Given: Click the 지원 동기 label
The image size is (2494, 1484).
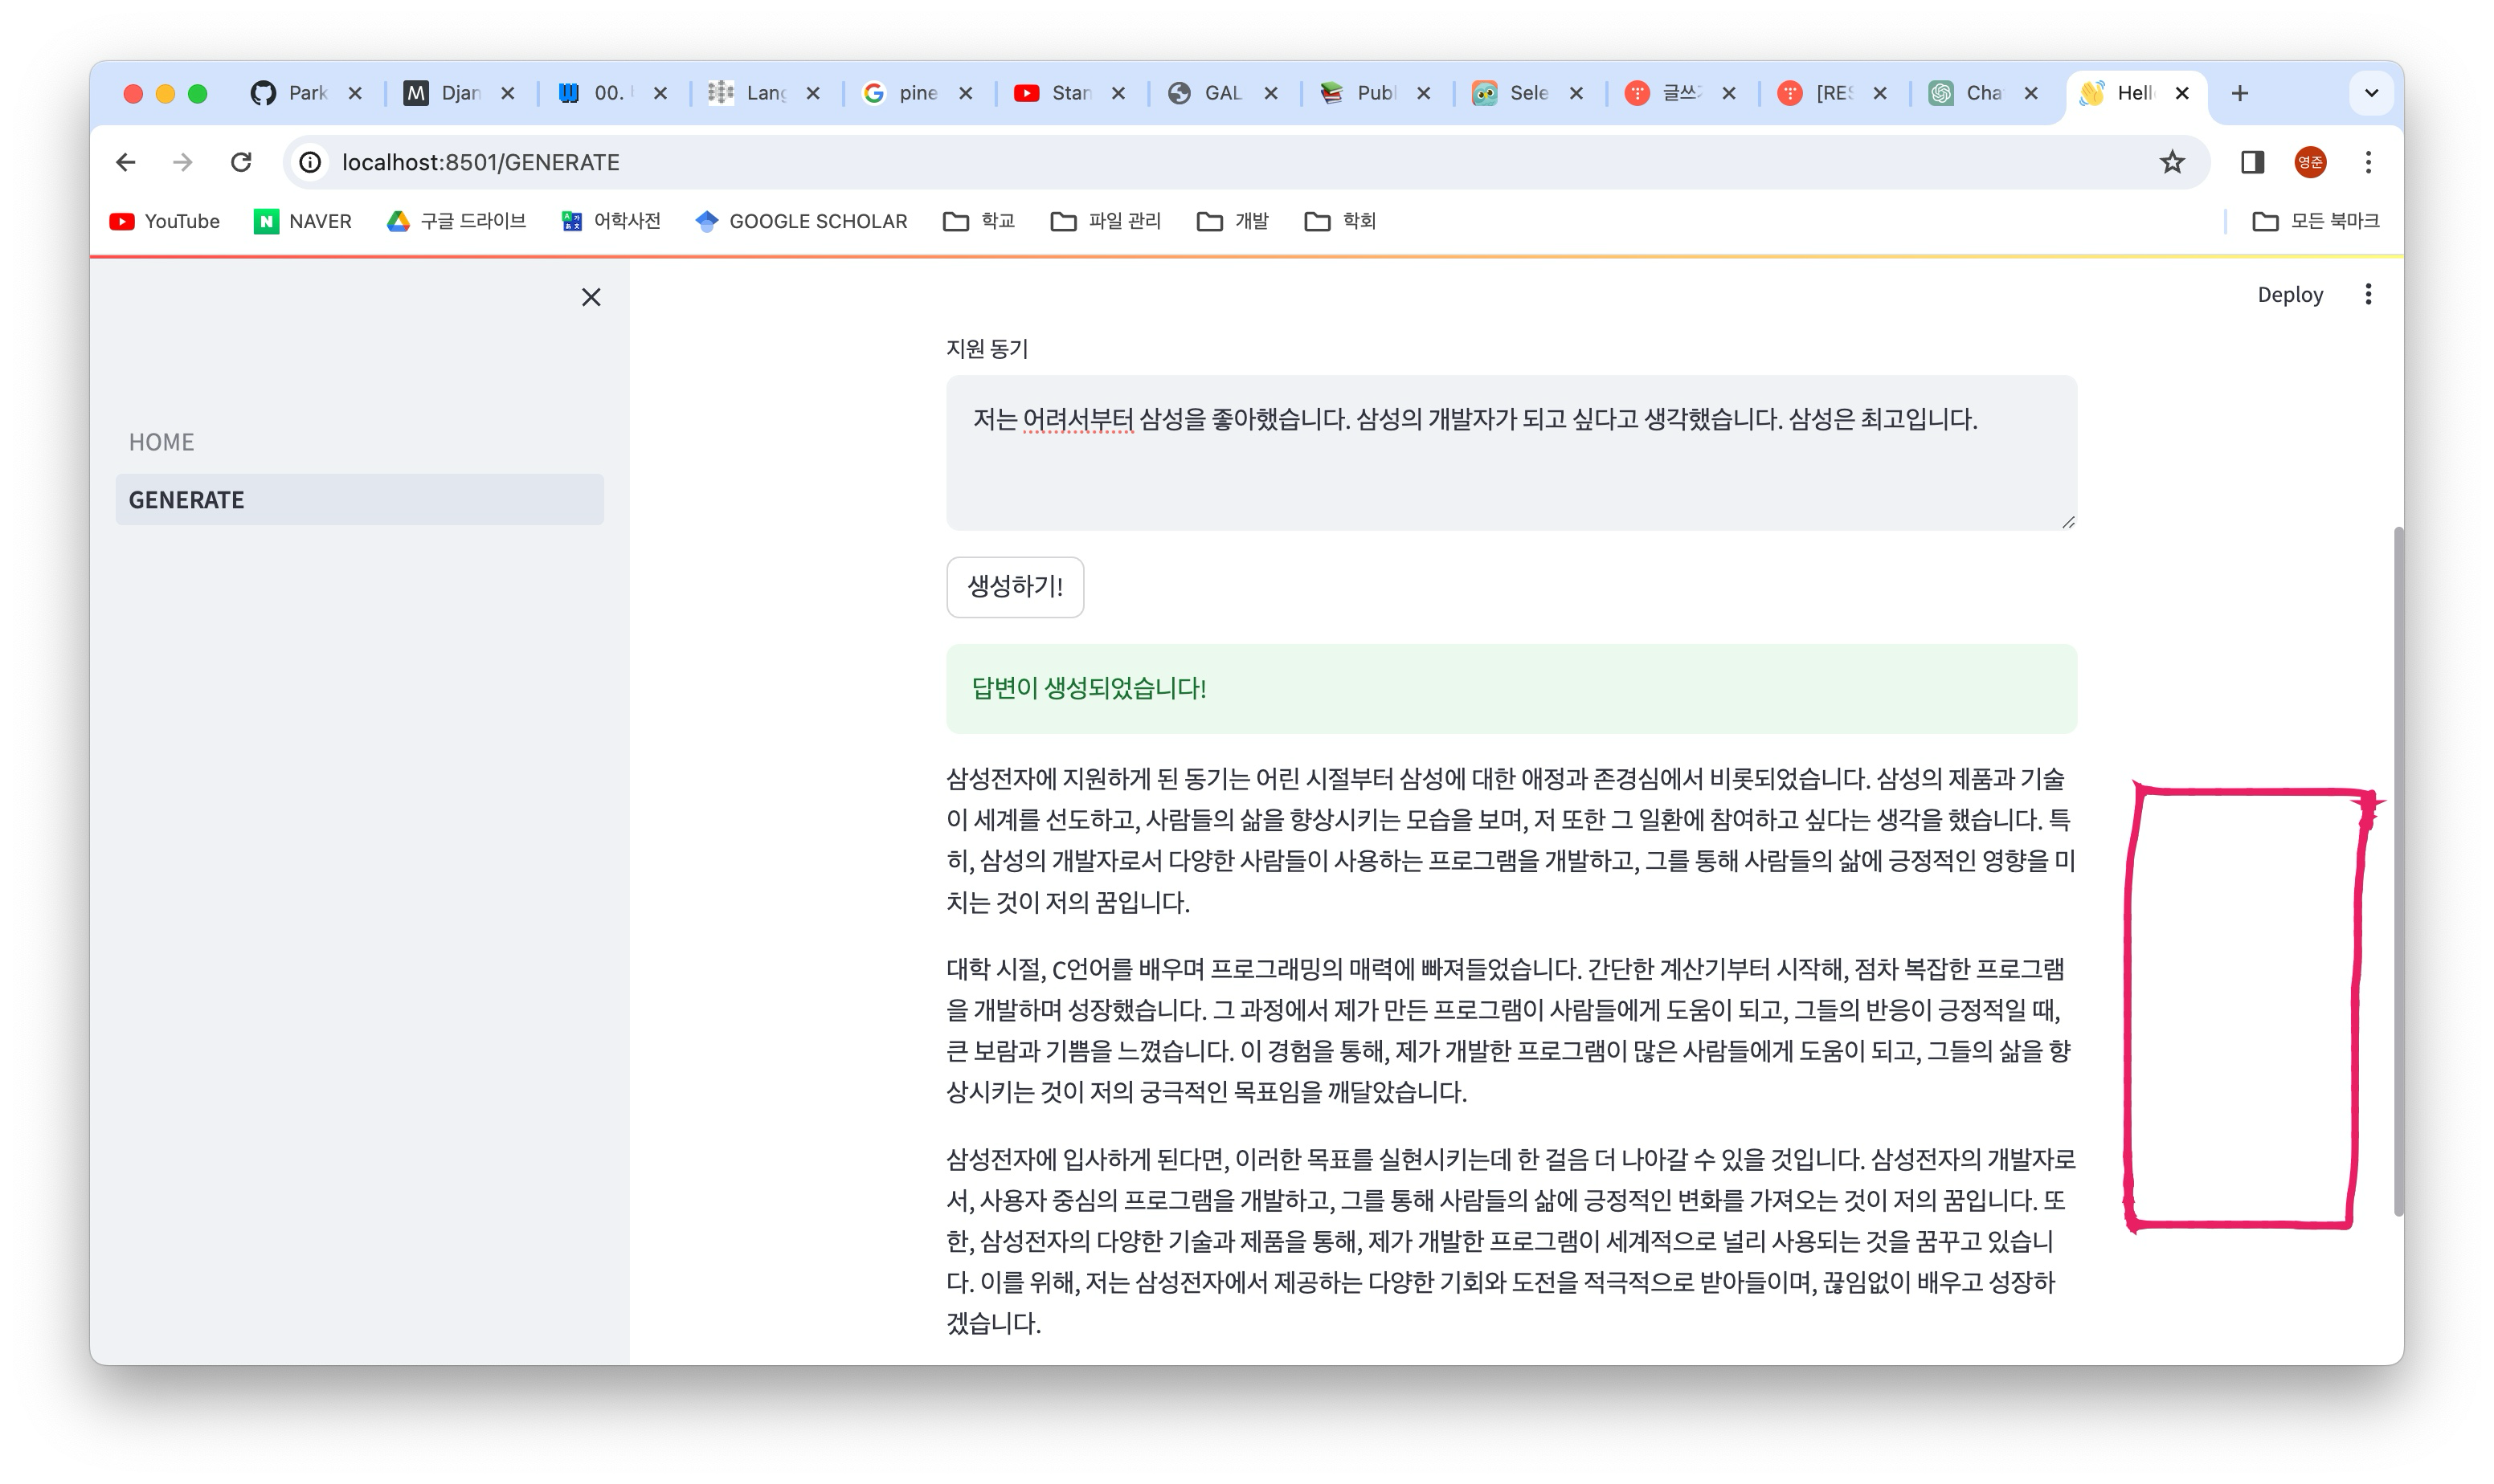Looking at the screenshot, I should (x=987, y=348).
